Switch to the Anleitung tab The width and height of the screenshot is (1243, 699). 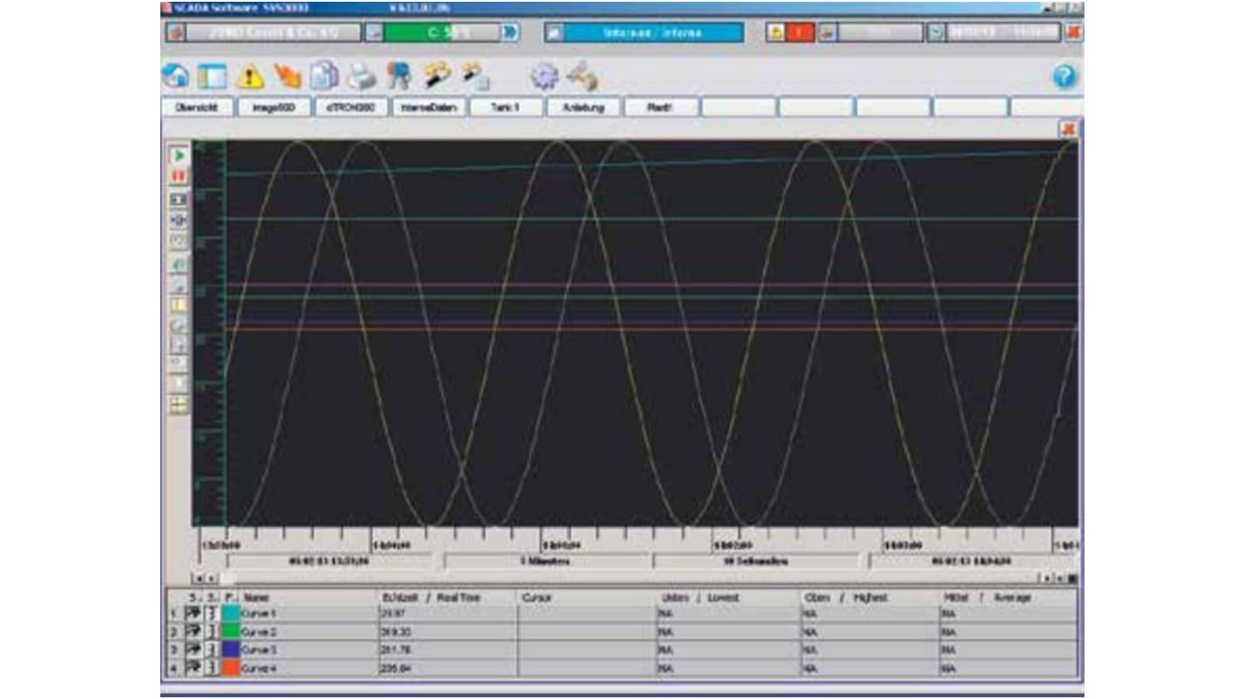(584, 107)
